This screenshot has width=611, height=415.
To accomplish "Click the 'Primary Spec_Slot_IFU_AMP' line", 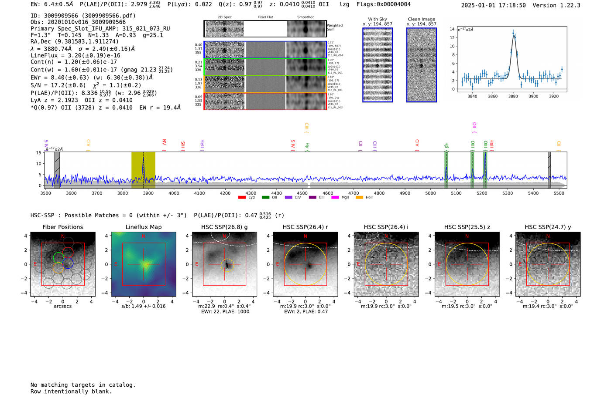I will tap(100, 29).
